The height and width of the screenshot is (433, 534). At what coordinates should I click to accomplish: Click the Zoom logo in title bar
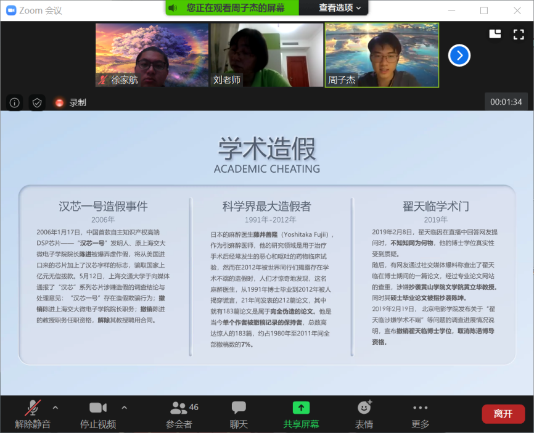(10, 10)
